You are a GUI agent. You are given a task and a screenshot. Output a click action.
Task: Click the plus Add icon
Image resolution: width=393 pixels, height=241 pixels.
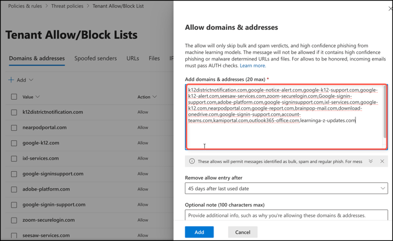pos(11,80)
